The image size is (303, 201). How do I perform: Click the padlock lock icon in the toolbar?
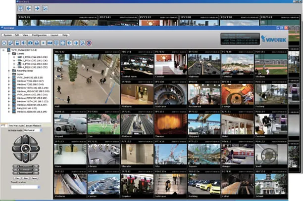[x=17, y=43]
